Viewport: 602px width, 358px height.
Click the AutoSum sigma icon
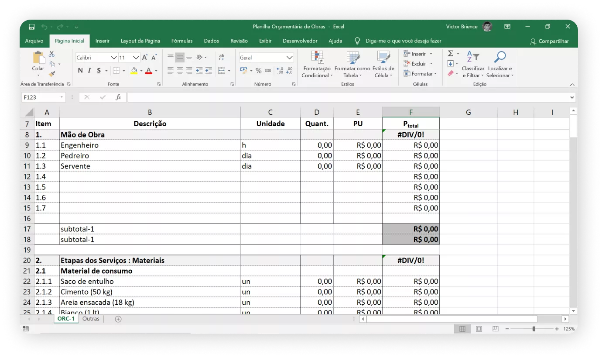pyautogui.click(x=451, y=54)
